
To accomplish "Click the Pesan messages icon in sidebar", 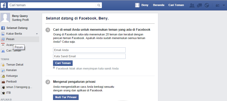I will point(3,39).
